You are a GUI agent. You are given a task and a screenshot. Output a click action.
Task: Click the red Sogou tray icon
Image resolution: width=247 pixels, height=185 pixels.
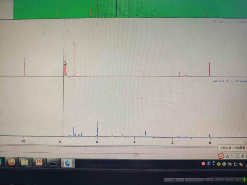point(203,164)
